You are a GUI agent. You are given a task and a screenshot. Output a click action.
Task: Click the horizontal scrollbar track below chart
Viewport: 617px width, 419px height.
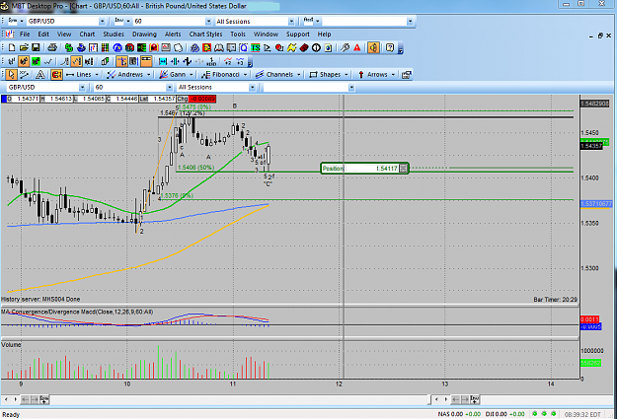(239, 399)
